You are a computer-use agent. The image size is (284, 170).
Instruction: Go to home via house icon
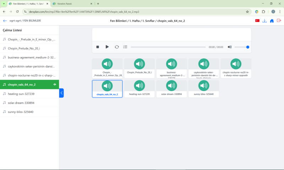click(x=272, y=21)
